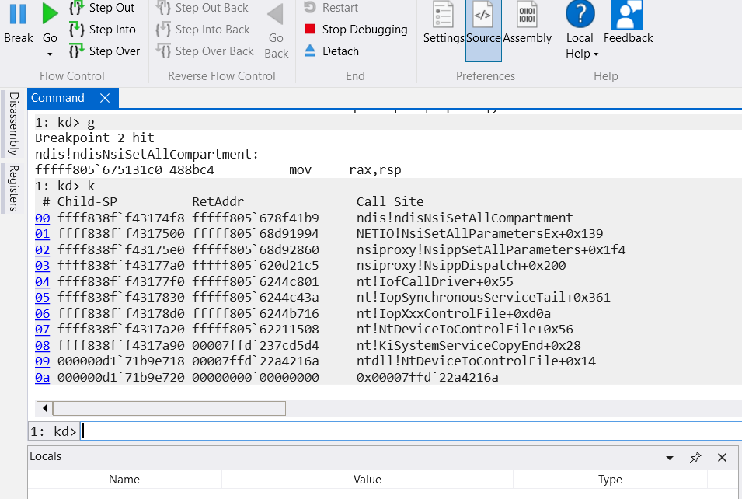Click Step Out in Flow Control
This screenshot has width=742, height=499.
coord(102,8)
